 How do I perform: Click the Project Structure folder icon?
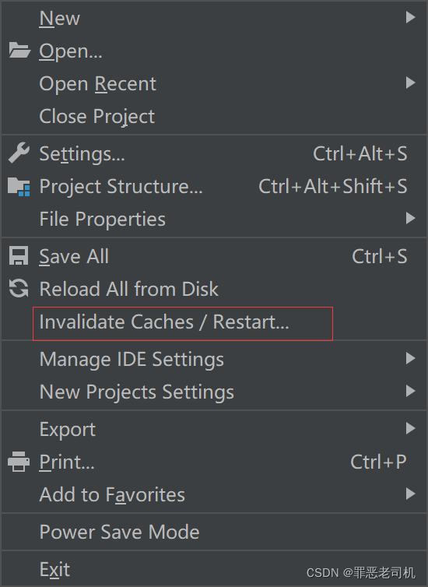coord(19,186)
